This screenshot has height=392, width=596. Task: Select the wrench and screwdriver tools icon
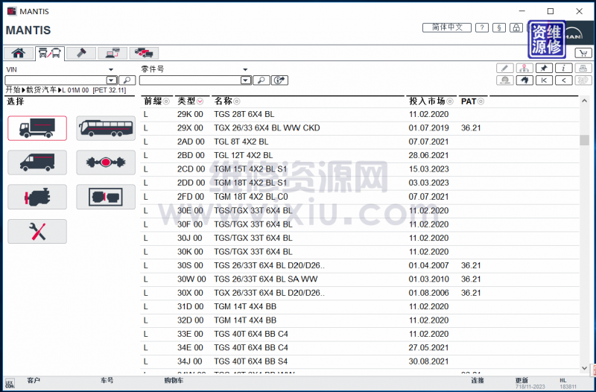point(37,231)
